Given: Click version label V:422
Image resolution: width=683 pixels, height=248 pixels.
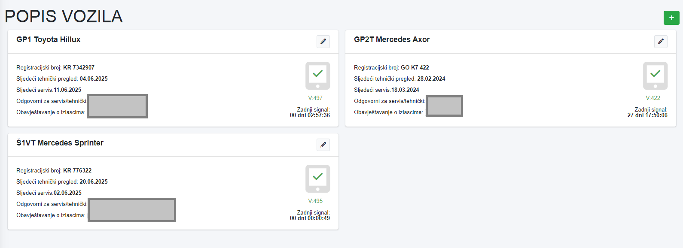Looking at the screenshot, I should (x=653, y=98).
